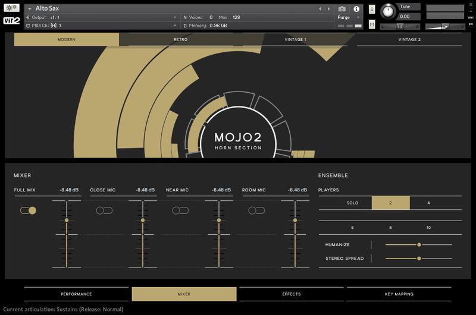Select the Retro mode
The width and height of the screenshot is (476, 315).
pyautogui.click(x=180, y=40)
